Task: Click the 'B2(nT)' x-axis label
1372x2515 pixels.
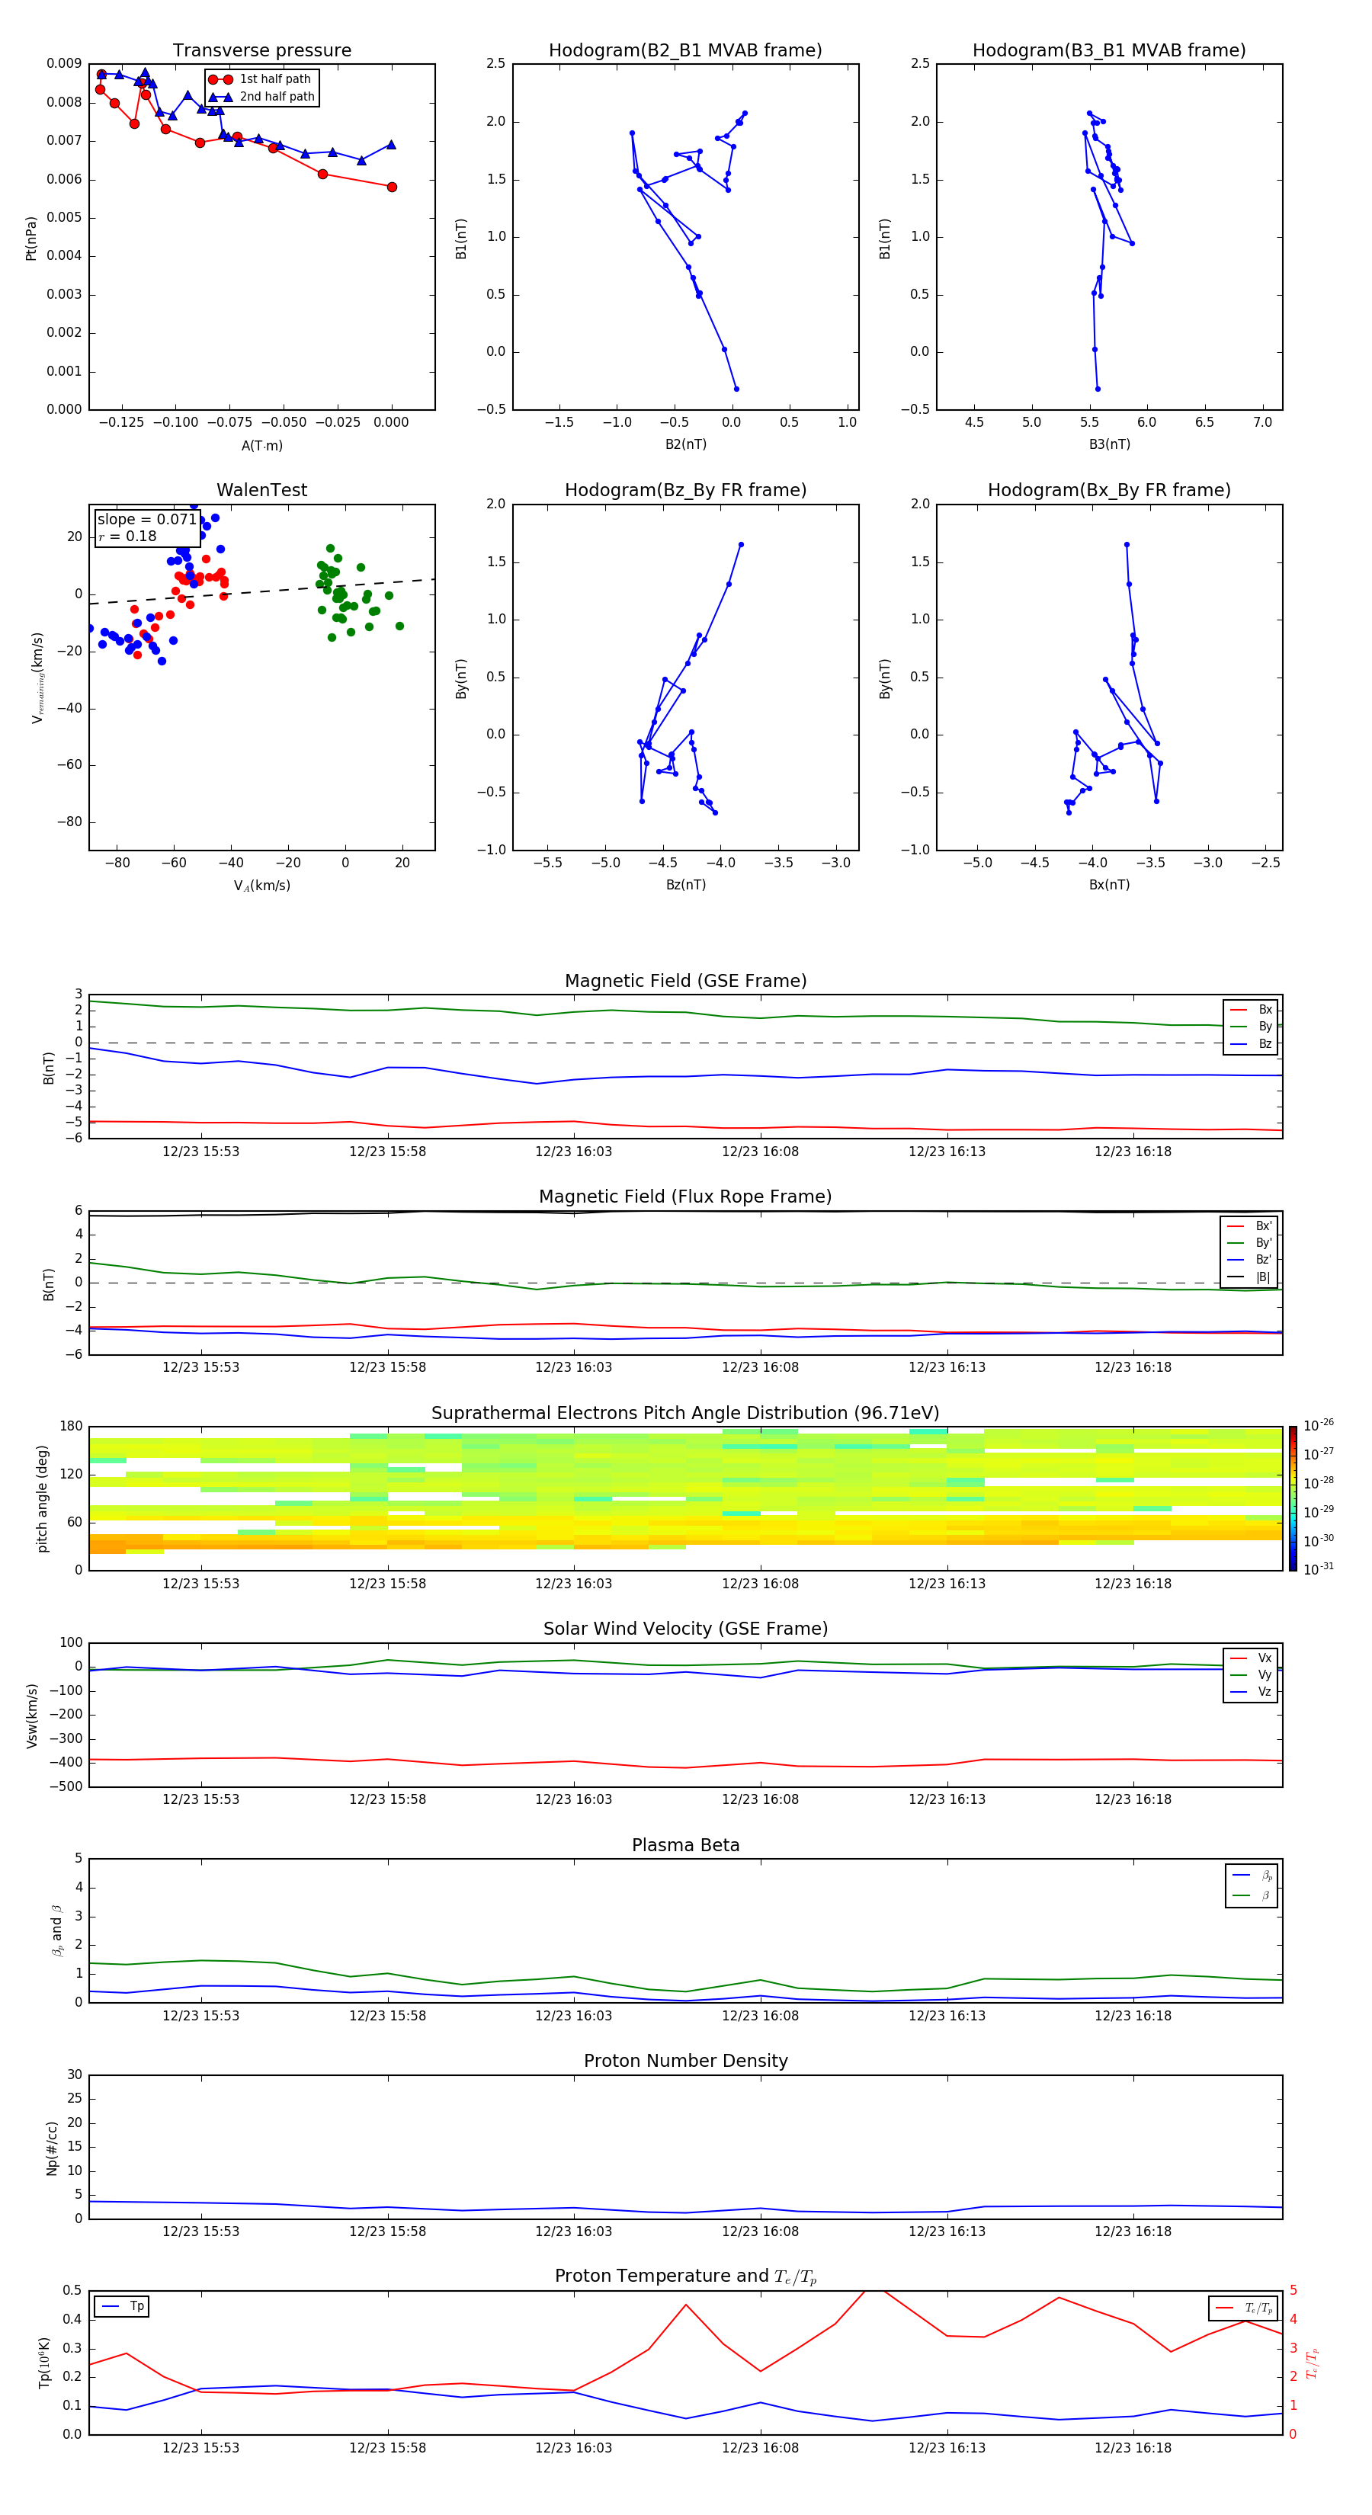Action: point(685,444)
